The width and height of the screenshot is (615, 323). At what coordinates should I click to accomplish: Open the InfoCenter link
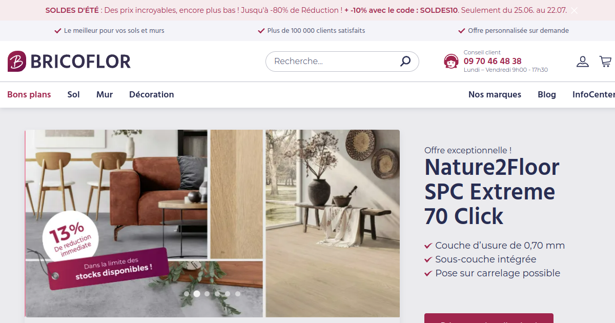(593, 94)
